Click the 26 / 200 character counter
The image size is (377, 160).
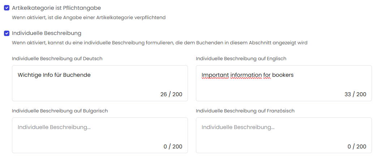[x=171, y=94]
